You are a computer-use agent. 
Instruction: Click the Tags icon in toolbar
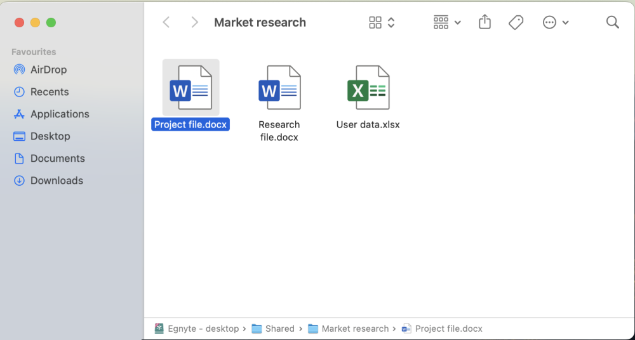516,22
